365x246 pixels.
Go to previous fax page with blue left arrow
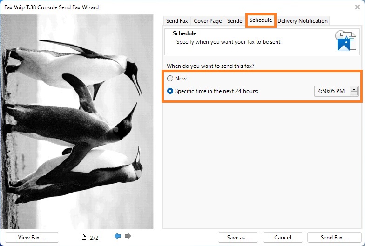pyautogui.click(x=117, y=236)
